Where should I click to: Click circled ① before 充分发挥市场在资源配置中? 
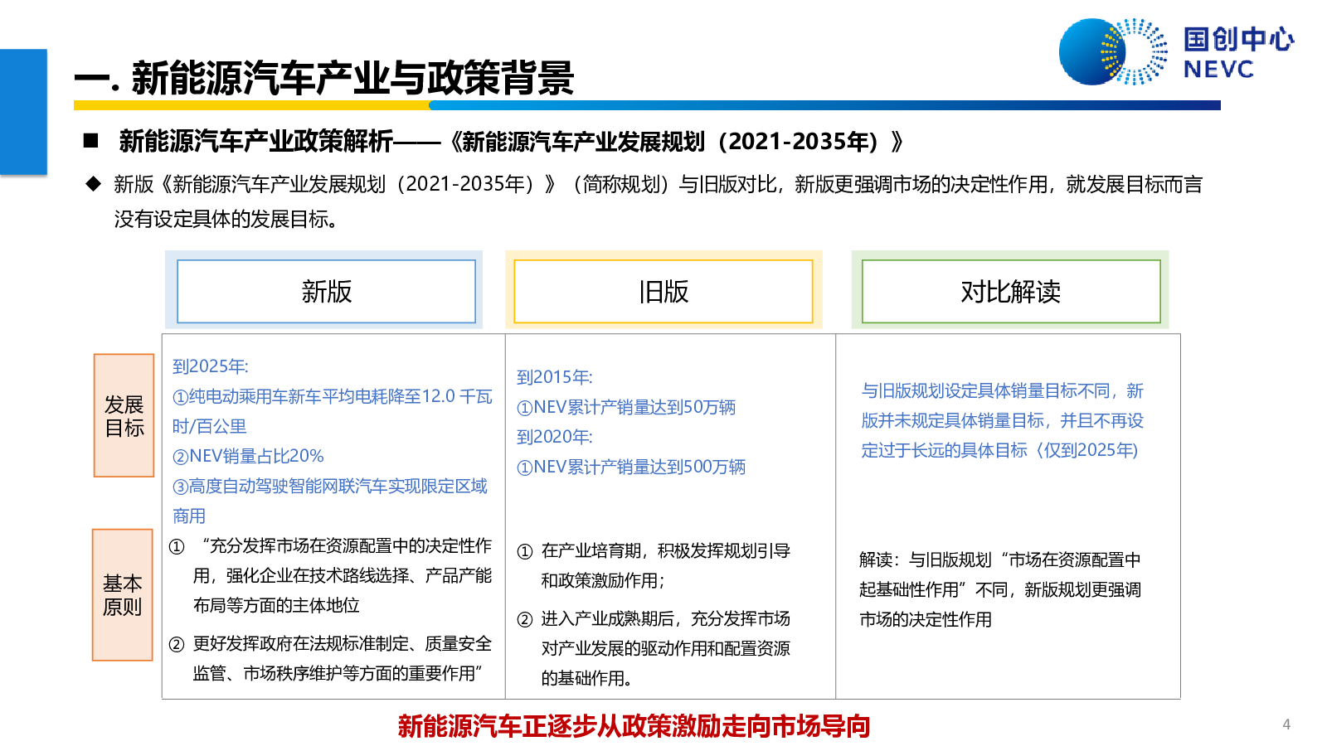[x=177, y=547]
